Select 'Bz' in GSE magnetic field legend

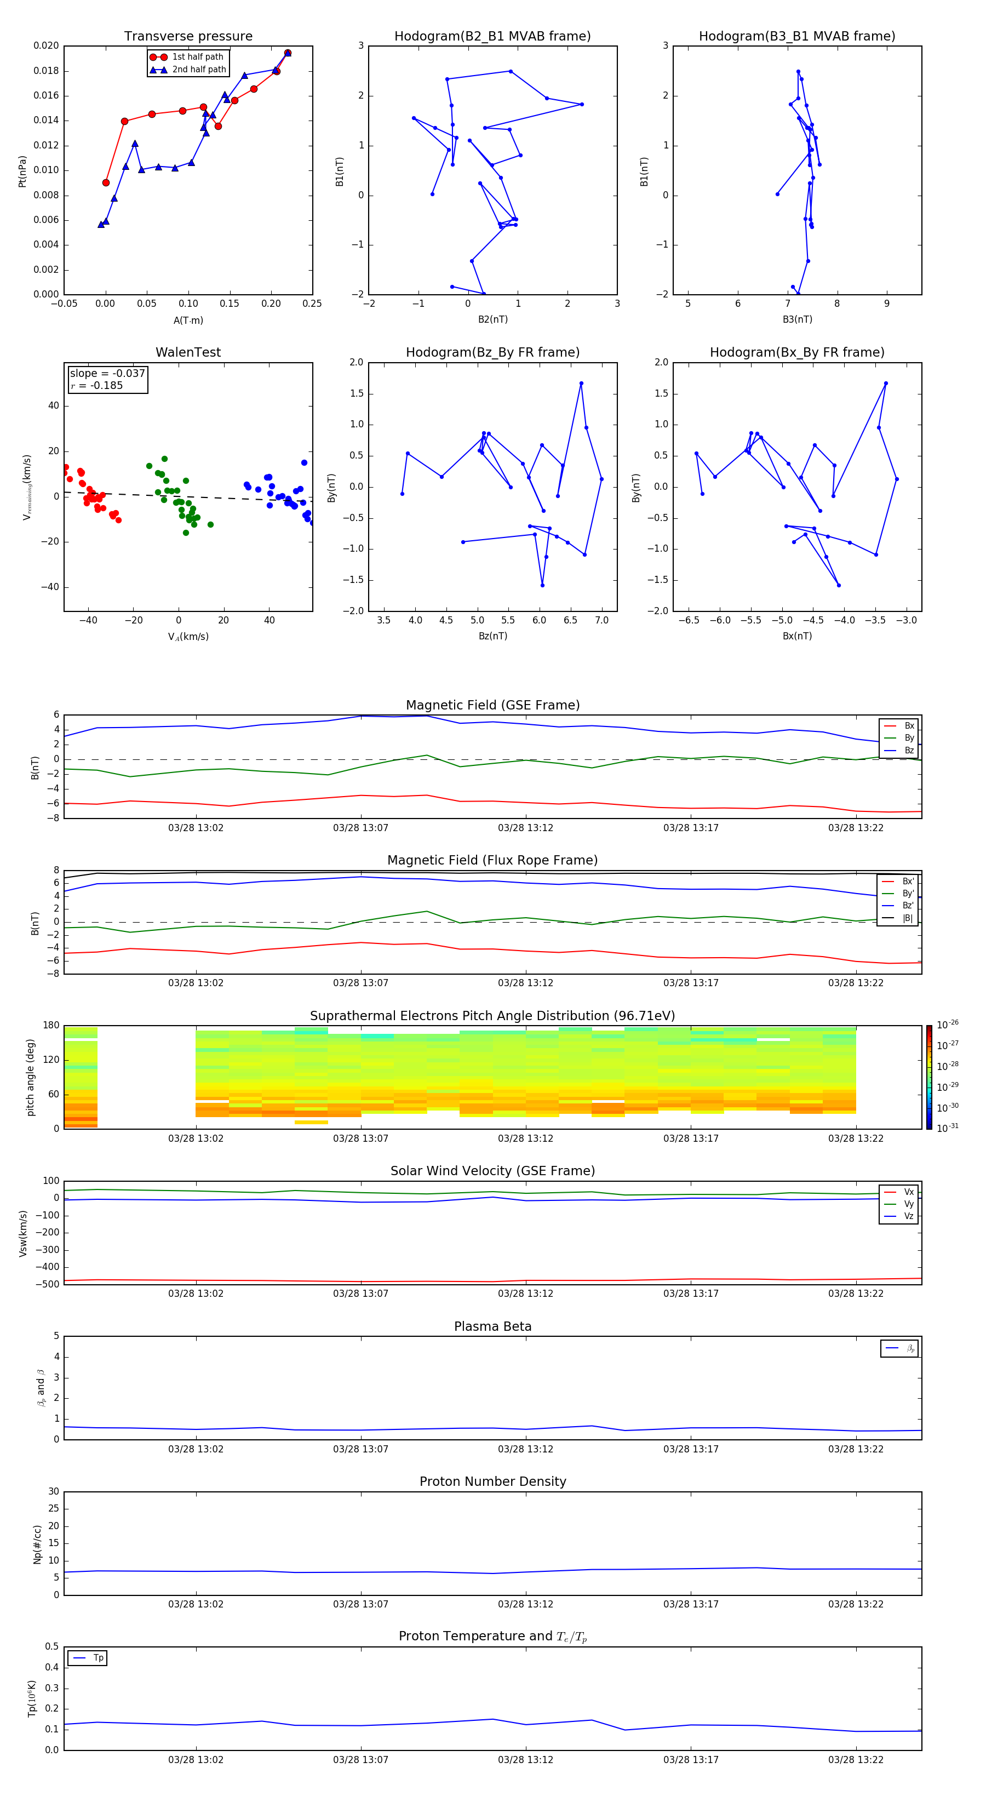pos(899,751)
